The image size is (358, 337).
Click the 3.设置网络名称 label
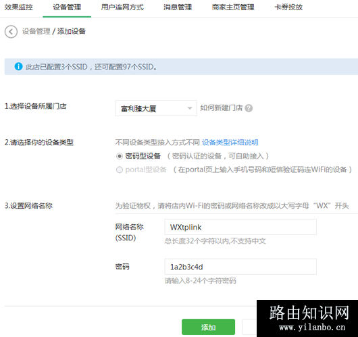tap(28, 206)
